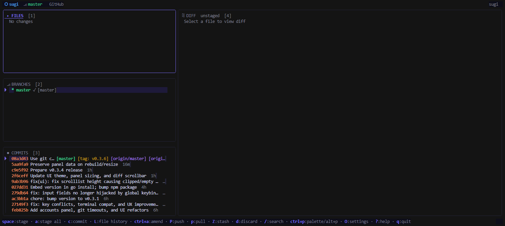Select commit 9ab3b96 fix(ui) scrolllist
This screenshot has height=226, width=505.
(88, 182)
